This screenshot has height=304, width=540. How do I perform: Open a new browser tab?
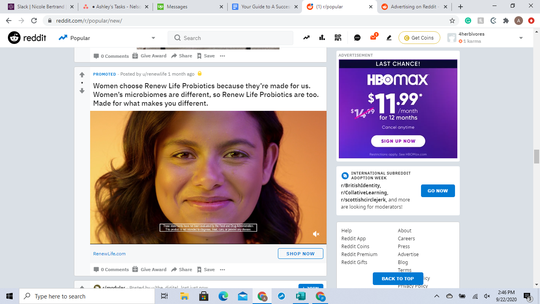pos(461,7)
